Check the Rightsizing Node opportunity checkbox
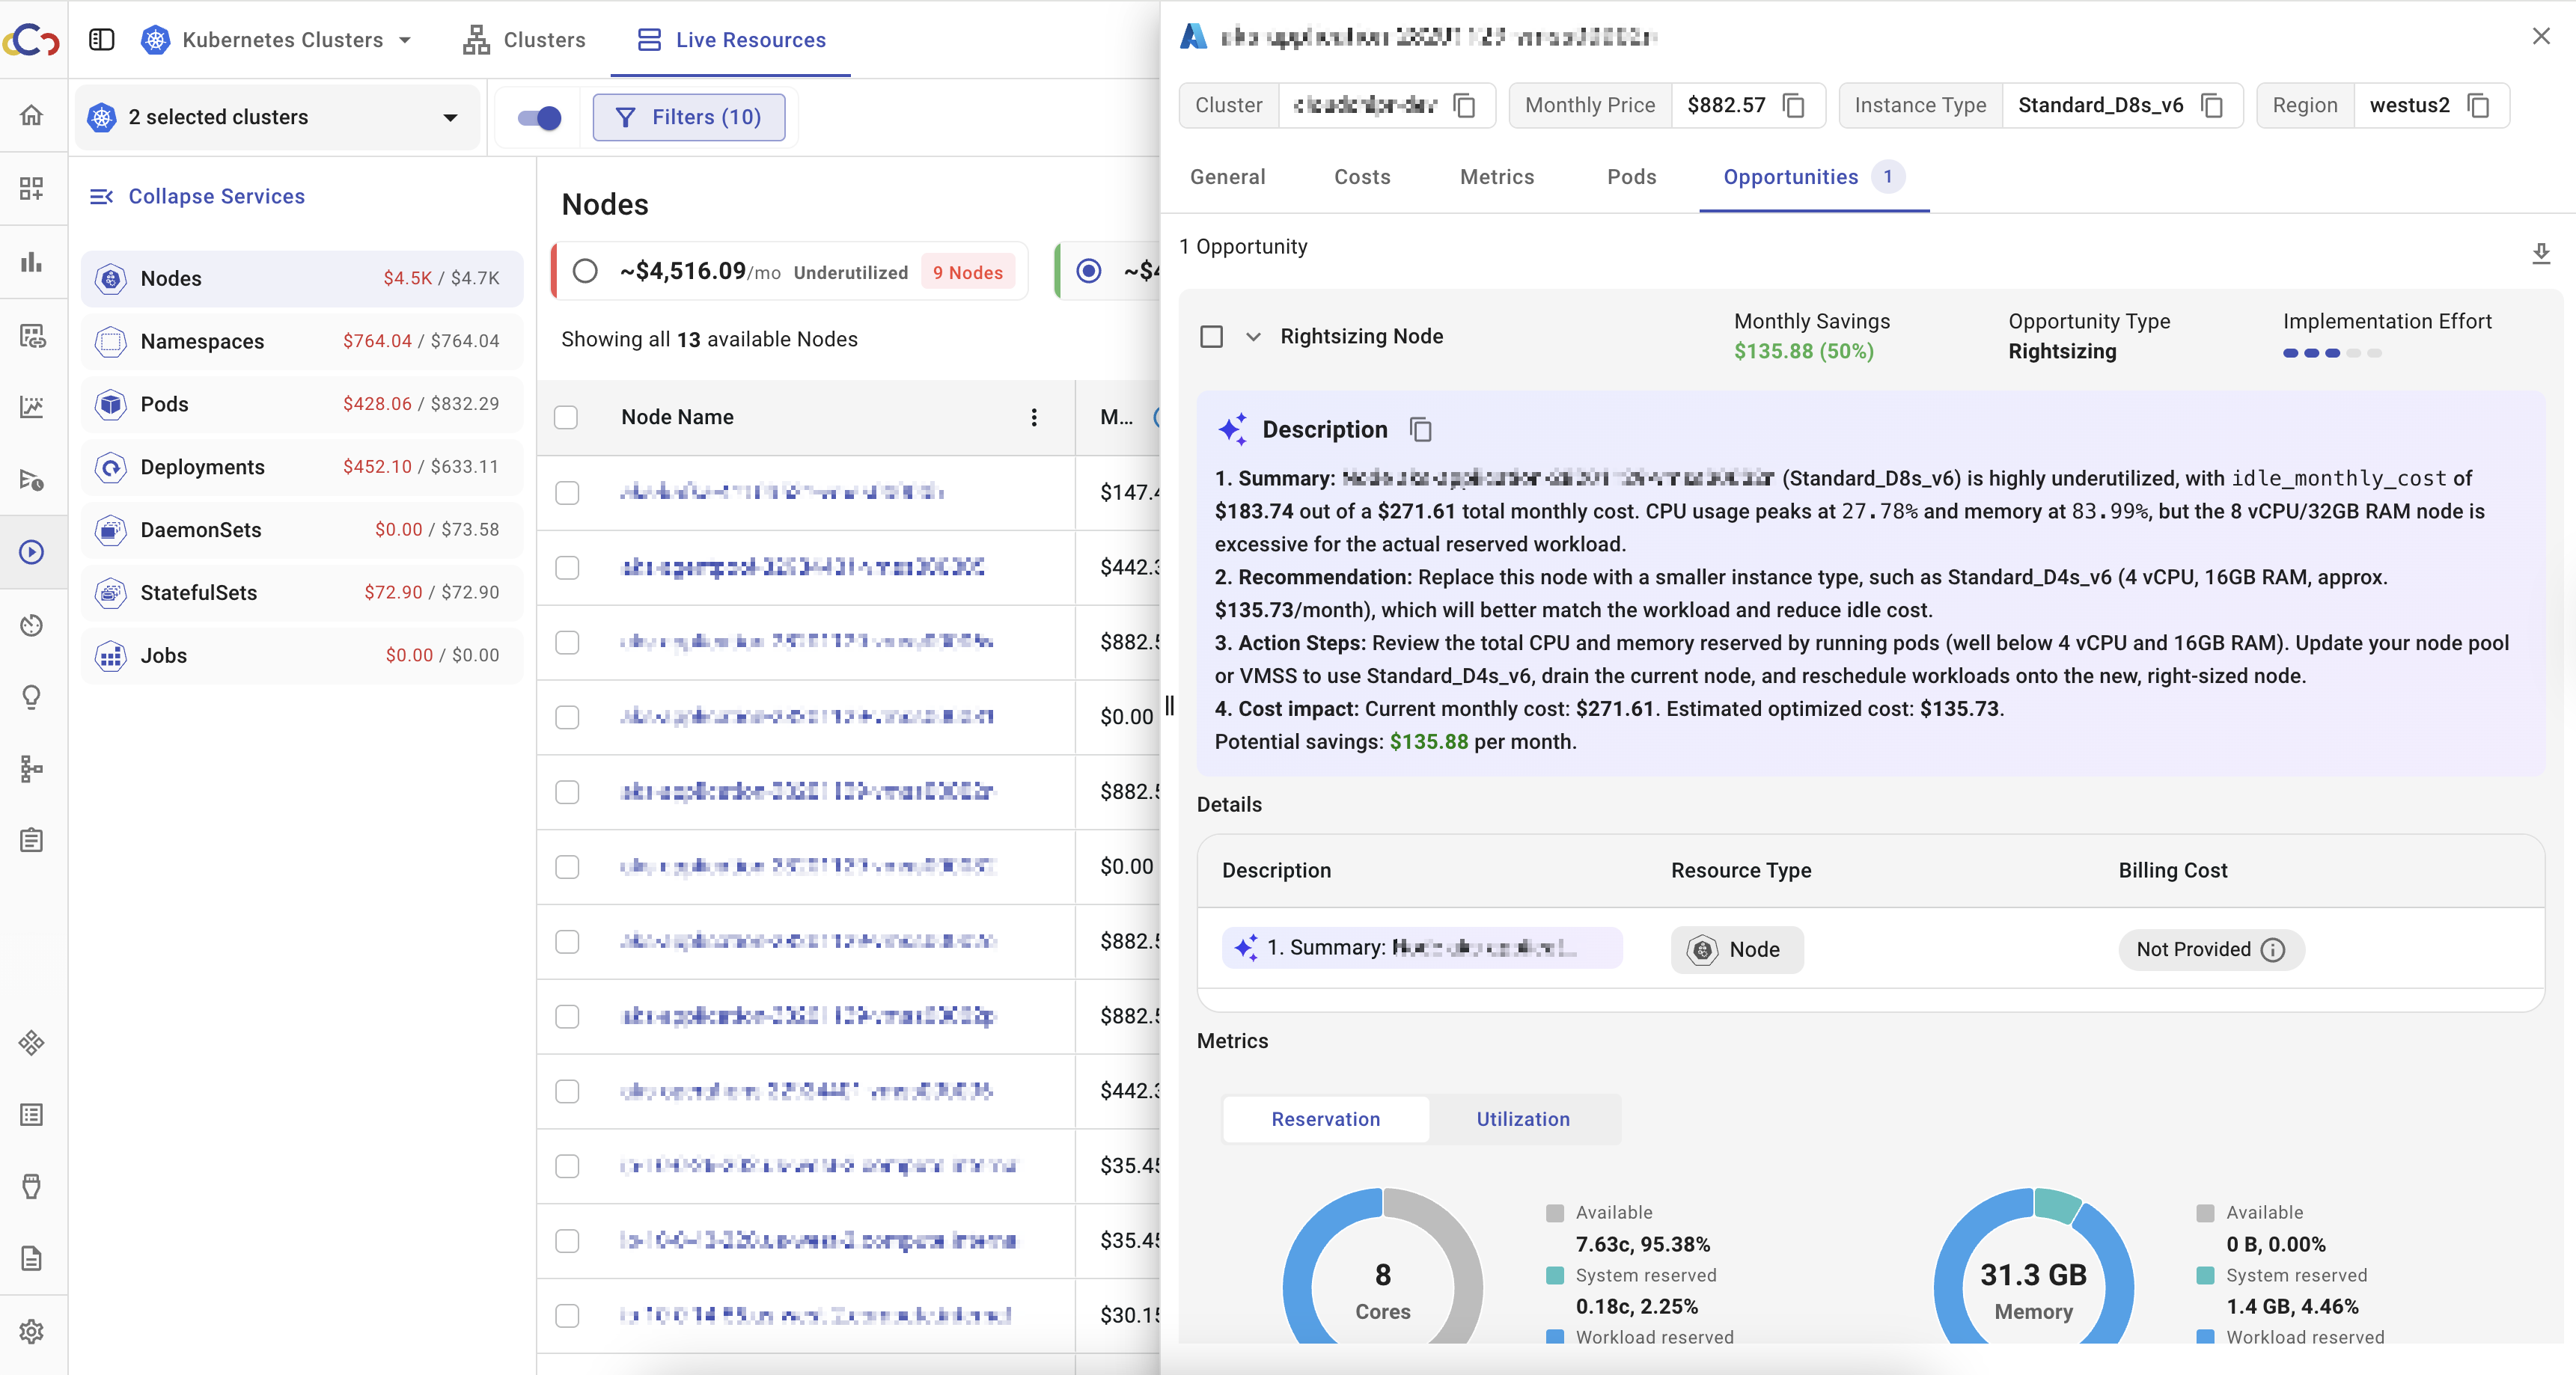The width and height of the screenshot is (2576, 1375). (1211, 337)
